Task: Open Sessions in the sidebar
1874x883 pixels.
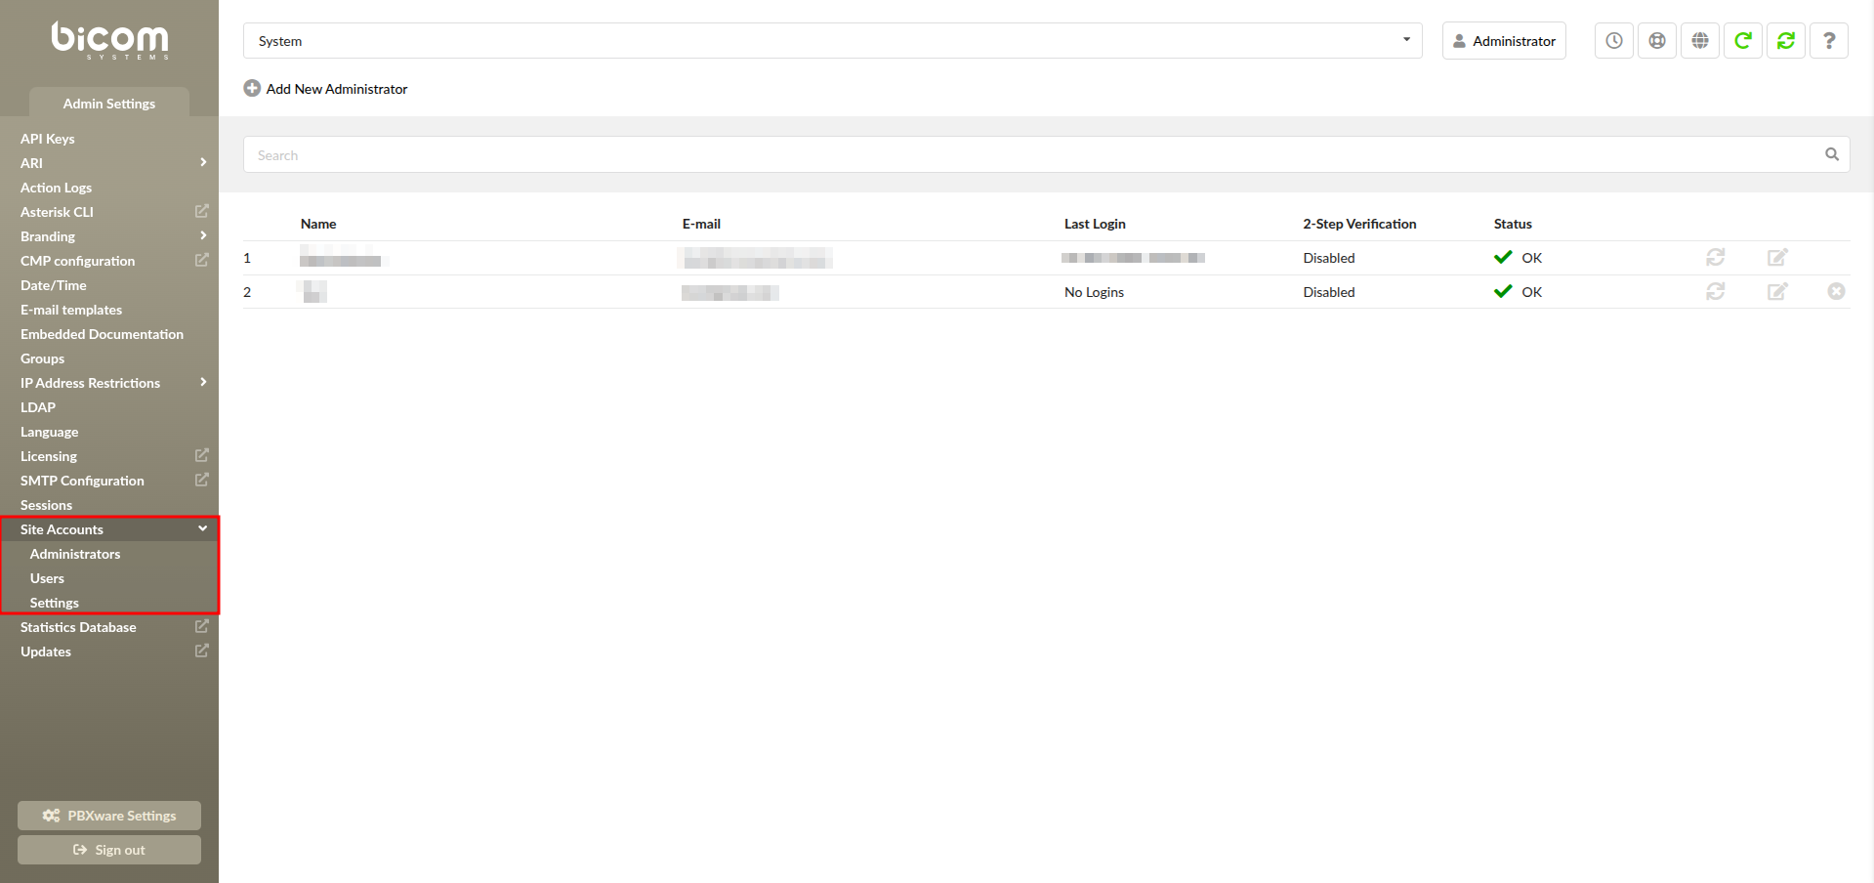Action: click(46, 505)
